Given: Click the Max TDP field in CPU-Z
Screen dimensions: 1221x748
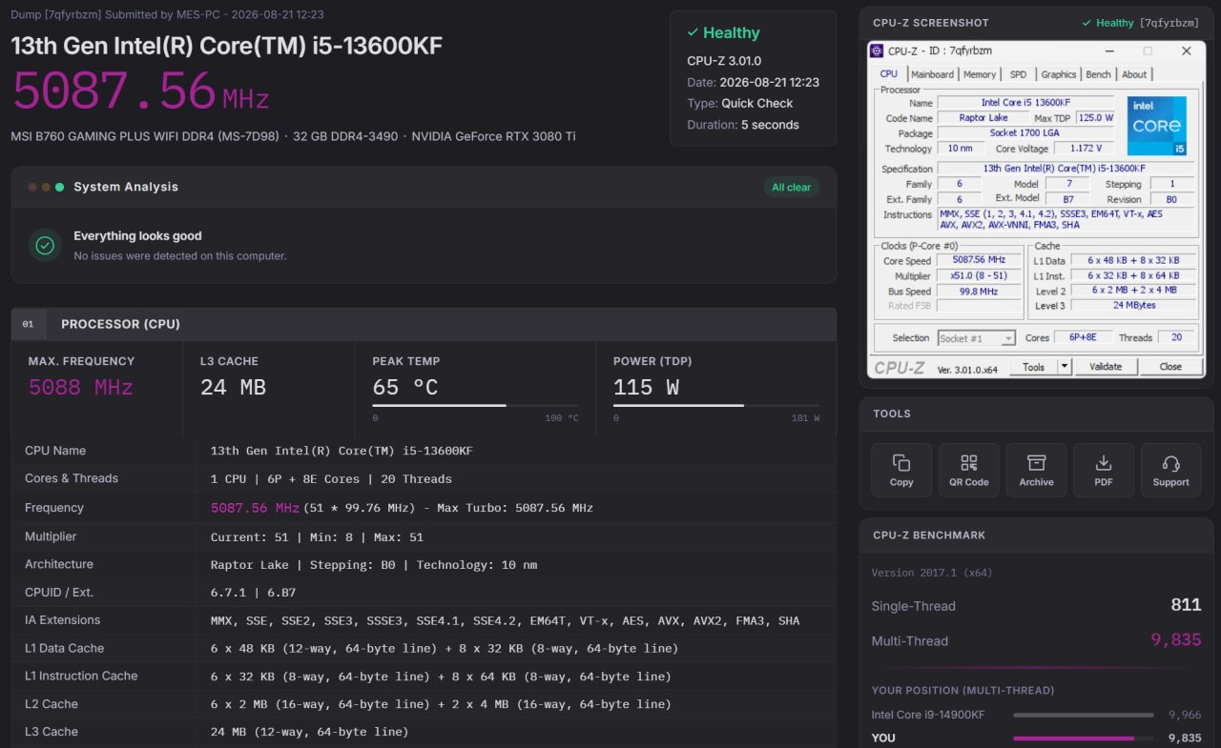Looking at the screenshot, I should click(x=1095, y=118).
